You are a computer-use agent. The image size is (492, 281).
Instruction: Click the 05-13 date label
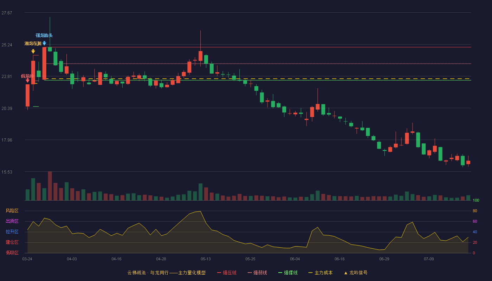[x=206, y=259]
